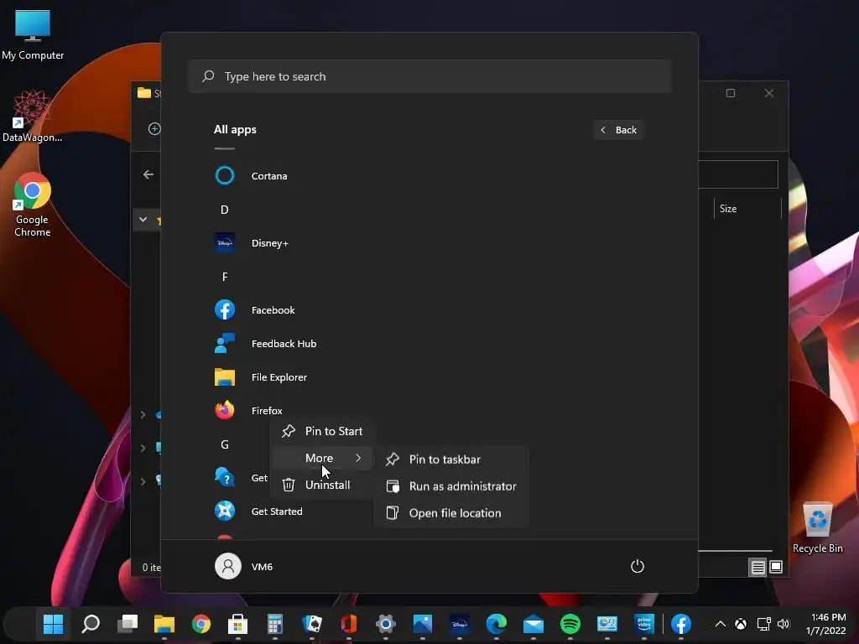
Task: Open Mail app on the taskbar
Action: pos(533,624)
